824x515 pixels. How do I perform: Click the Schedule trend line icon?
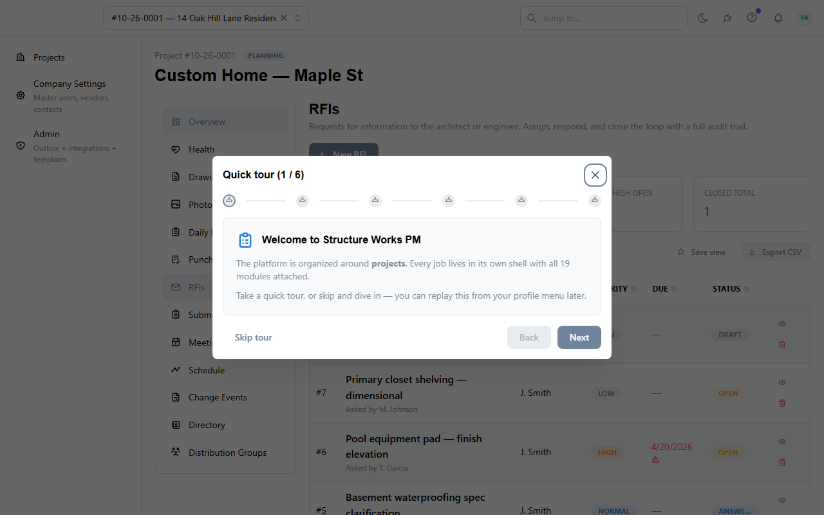[176, 370]
